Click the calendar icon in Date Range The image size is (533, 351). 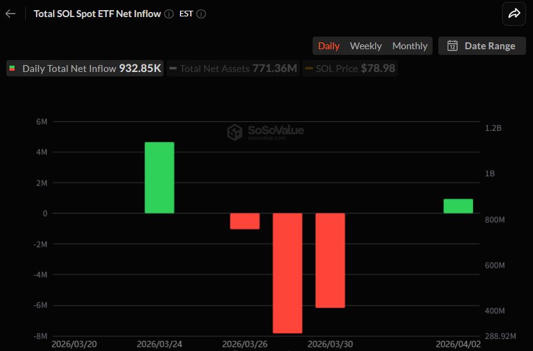452,45
